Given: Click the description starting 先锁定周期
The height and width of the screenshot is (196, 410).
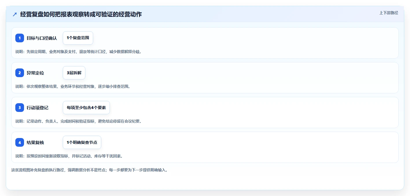Looking at the screenshot, I should (x=78, y=52).
